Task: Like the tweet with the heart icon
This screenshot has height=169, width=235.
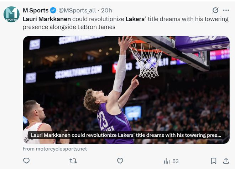Action: (120, 161)
